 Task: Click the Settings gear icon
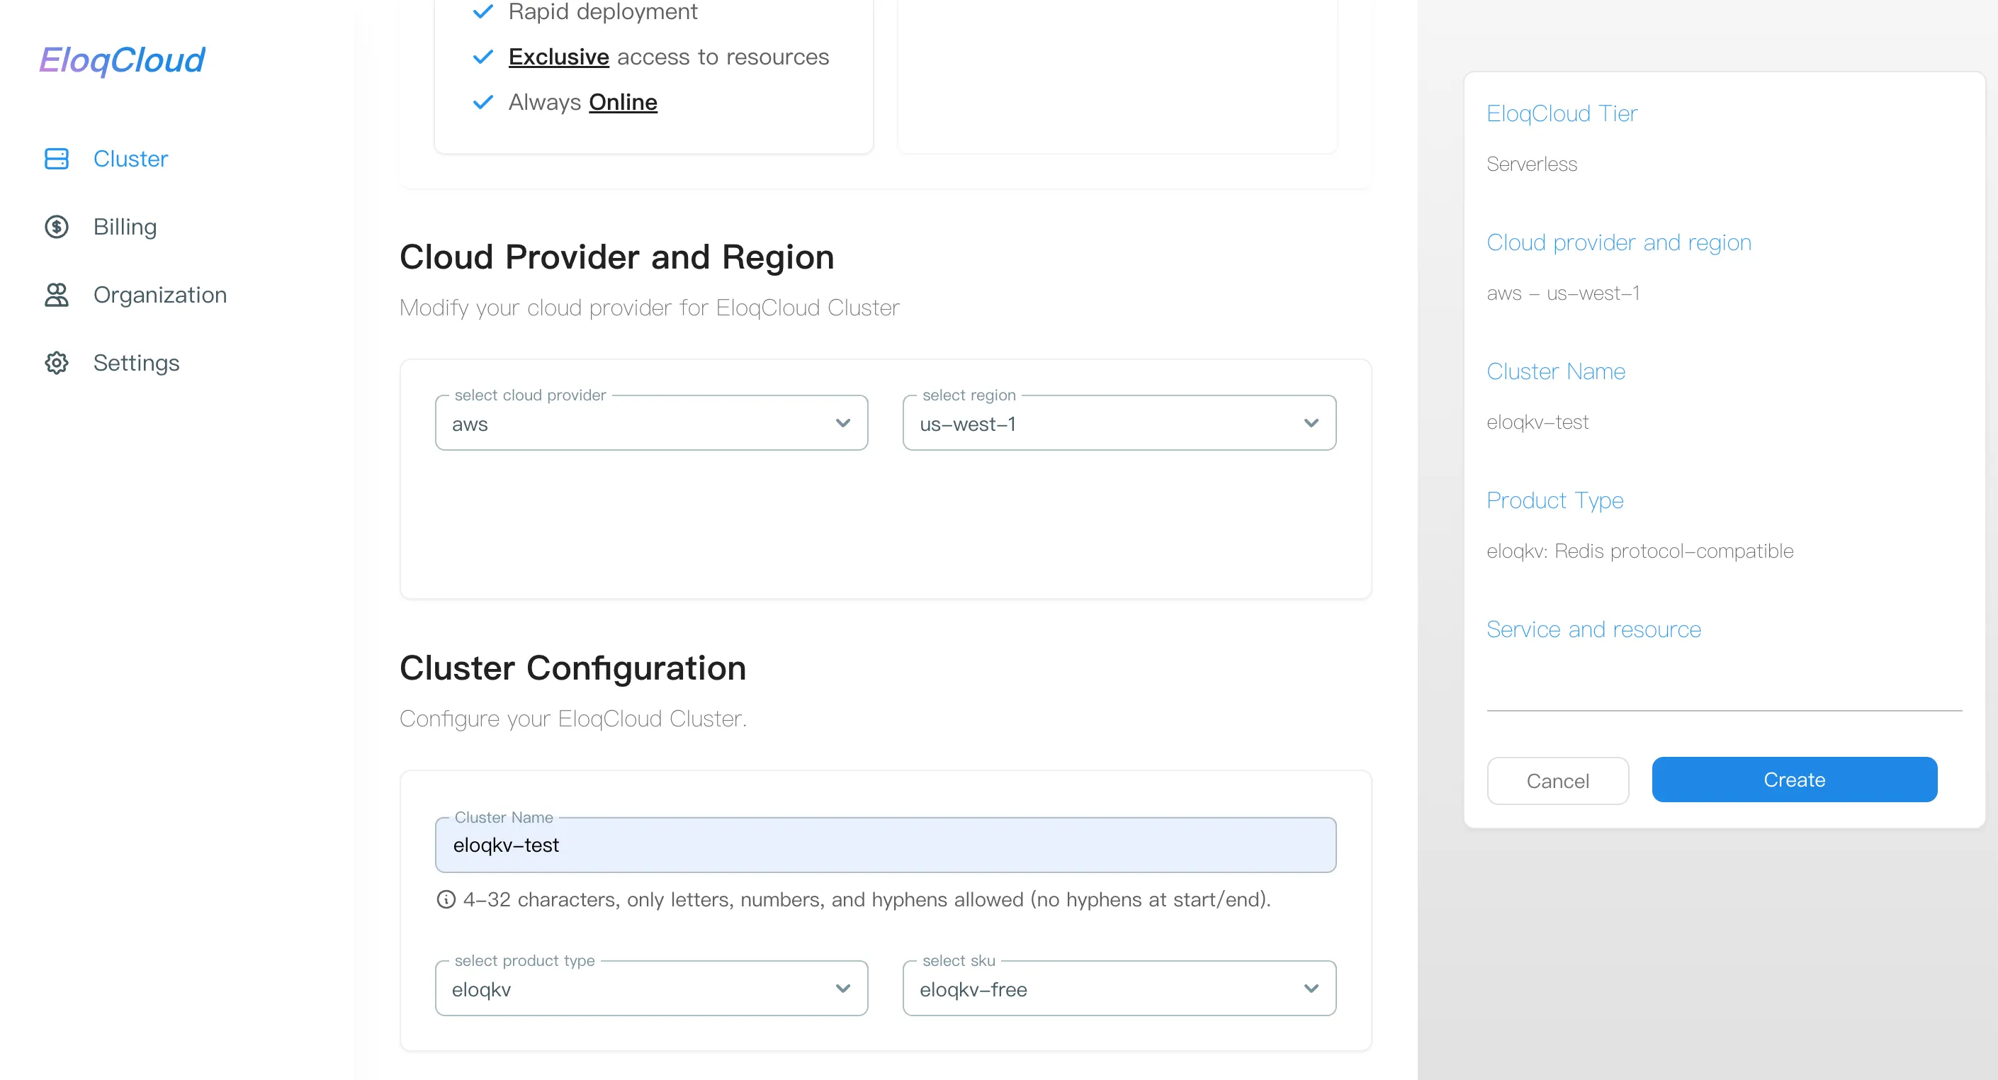57,362
